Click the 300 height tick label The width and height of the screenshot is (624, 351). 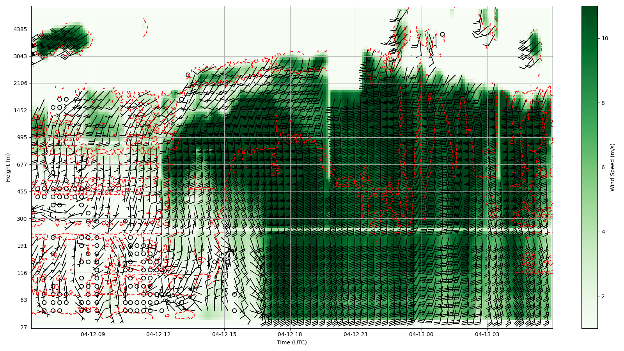point(22,219)
